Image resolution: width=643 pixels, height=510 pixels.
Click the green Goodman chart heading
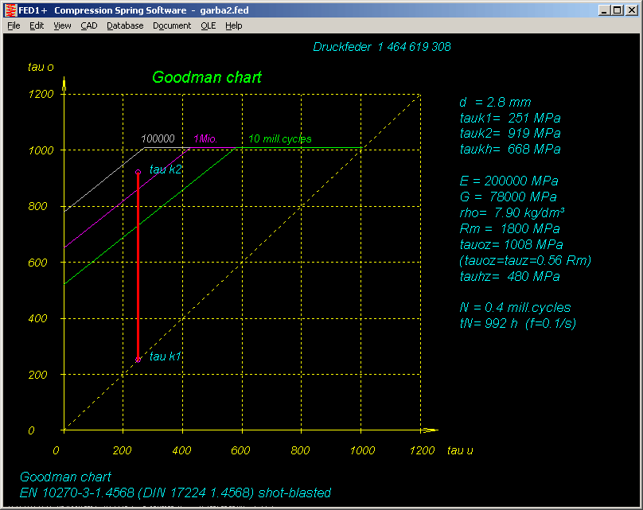(207, 77)
